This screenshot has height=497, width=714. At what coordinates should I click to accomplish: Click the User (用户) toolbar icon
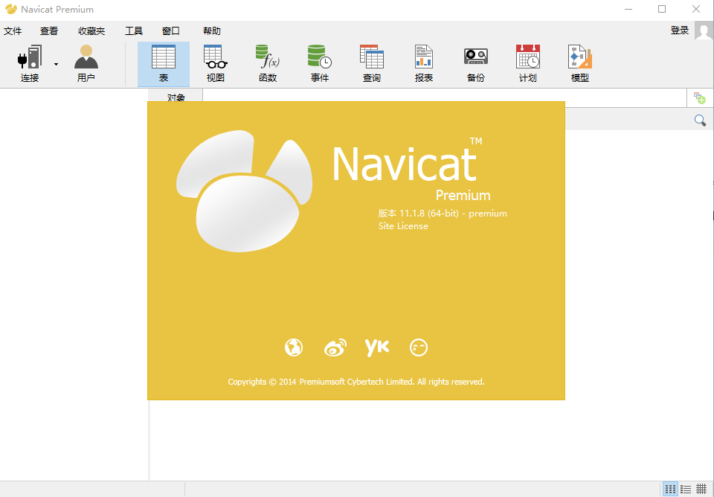[x=86, y=63]
